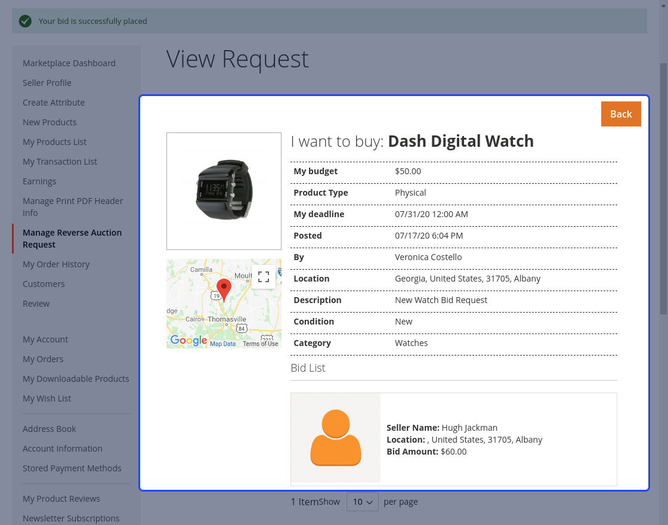
Task: Click the Seller Name Hugh Jackman text
Action: (442, 428)
